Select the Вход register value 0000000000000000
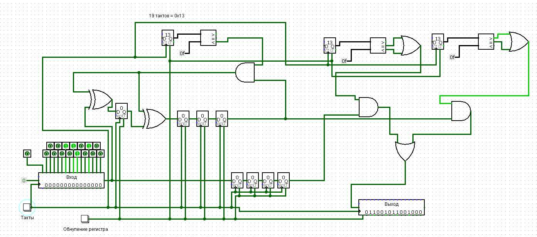The width and height of the screenshot is (537, 237). click(73, 185)
